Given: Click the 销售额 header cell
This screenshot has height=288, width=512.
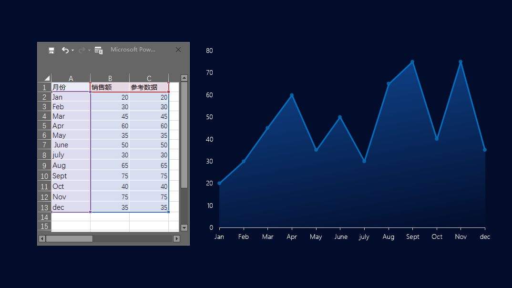Looking at the screenshot, I should pyautogui.click(x=110, y=87).
